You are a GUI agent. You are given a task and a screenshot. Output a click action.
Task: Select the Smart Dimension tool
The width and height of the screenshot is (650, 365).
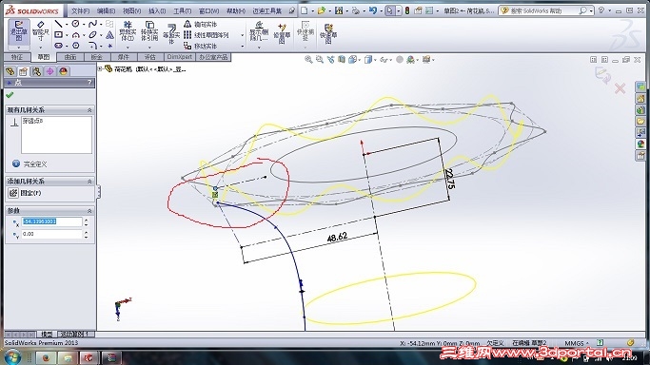[40, 31]
